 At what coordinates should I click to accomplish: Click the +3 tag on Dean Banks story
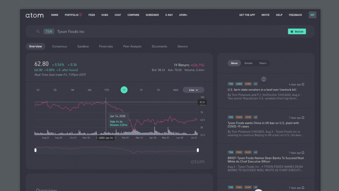[x=255, y=152]
